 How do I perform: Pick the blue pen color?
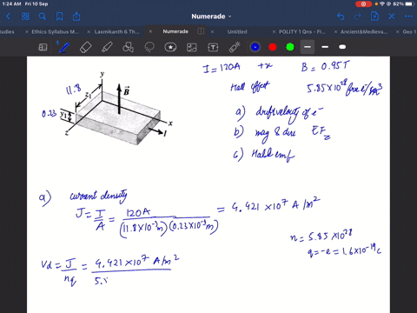click(255, 47)
